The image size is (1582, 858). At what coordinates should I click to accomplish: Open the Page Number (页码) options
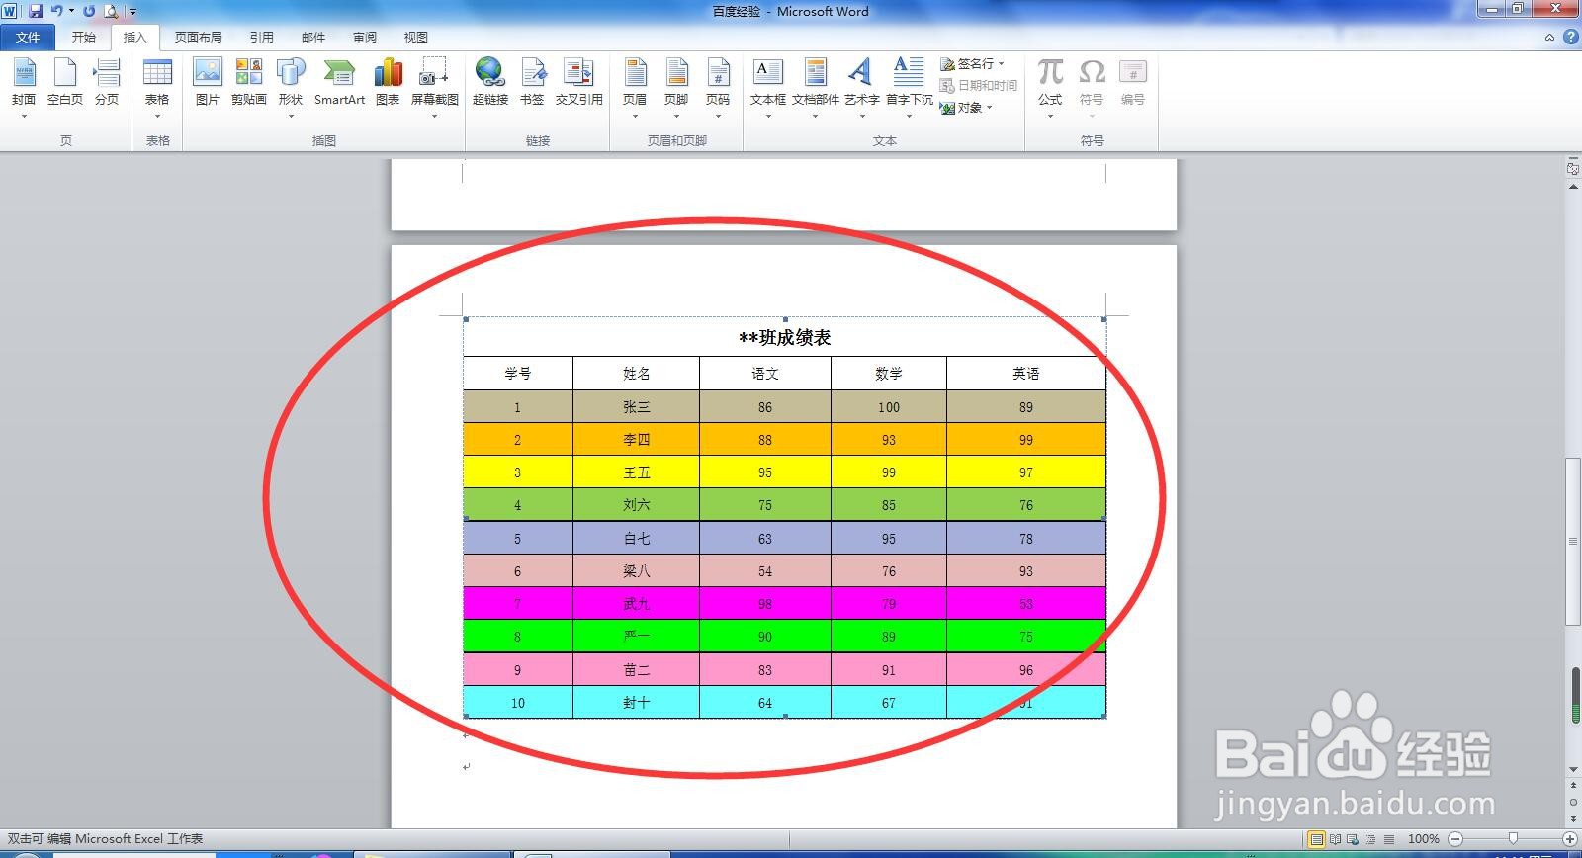tap(718, 87)
